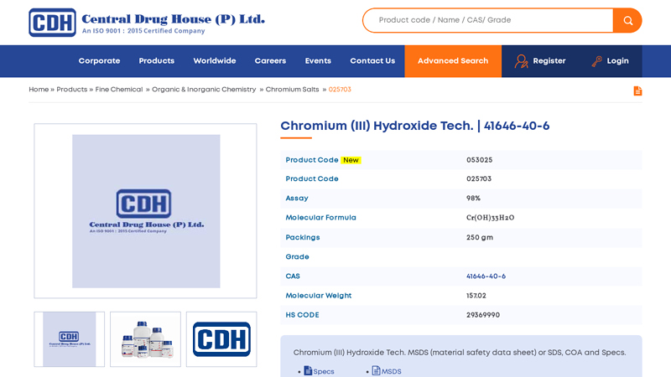Select the blue CDH logo thumbnail

pyautogui.click(x=221, y=339)
